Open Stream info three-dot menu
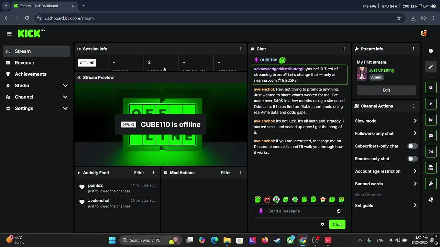The height and width of the screenshot is (247, 440). [414, 49]
